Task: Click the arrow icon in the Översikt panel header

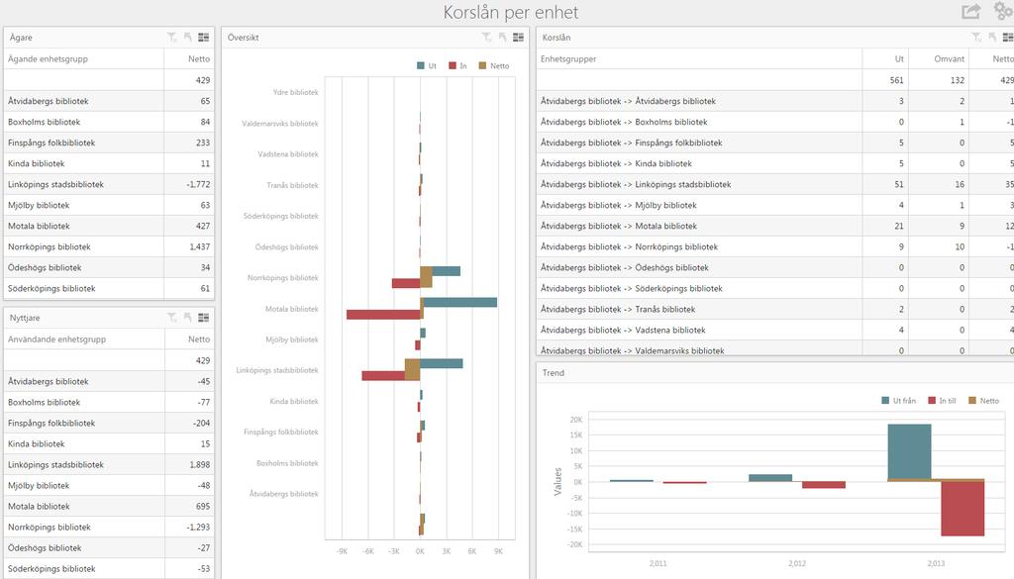Action: coord(502,38)
